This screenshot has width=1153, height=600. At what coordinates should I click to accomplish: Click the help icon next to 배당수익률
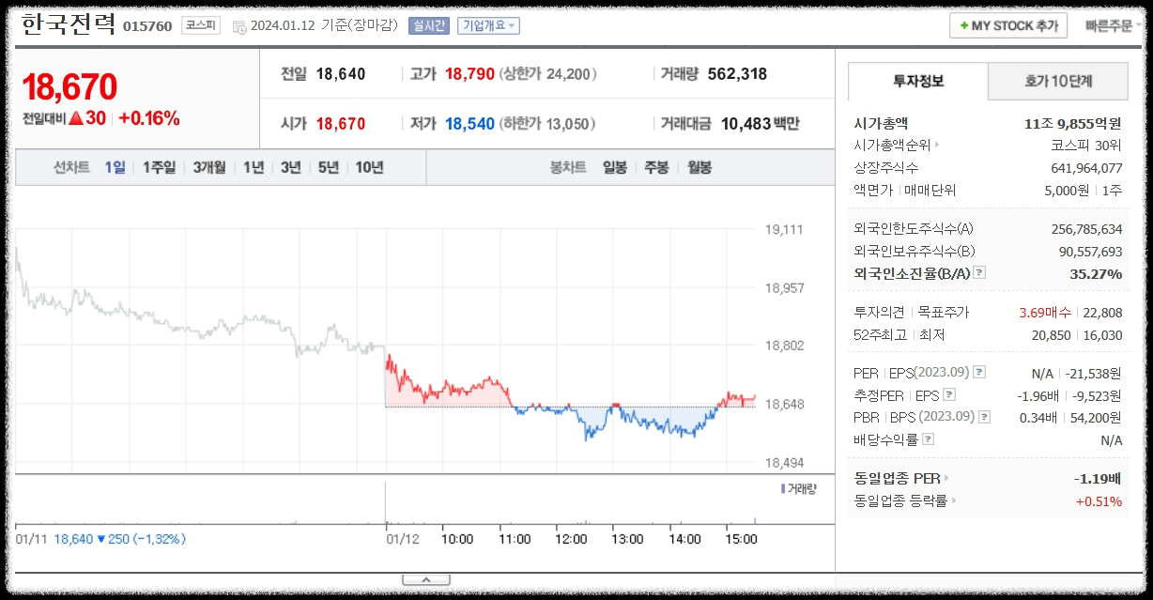928,439
